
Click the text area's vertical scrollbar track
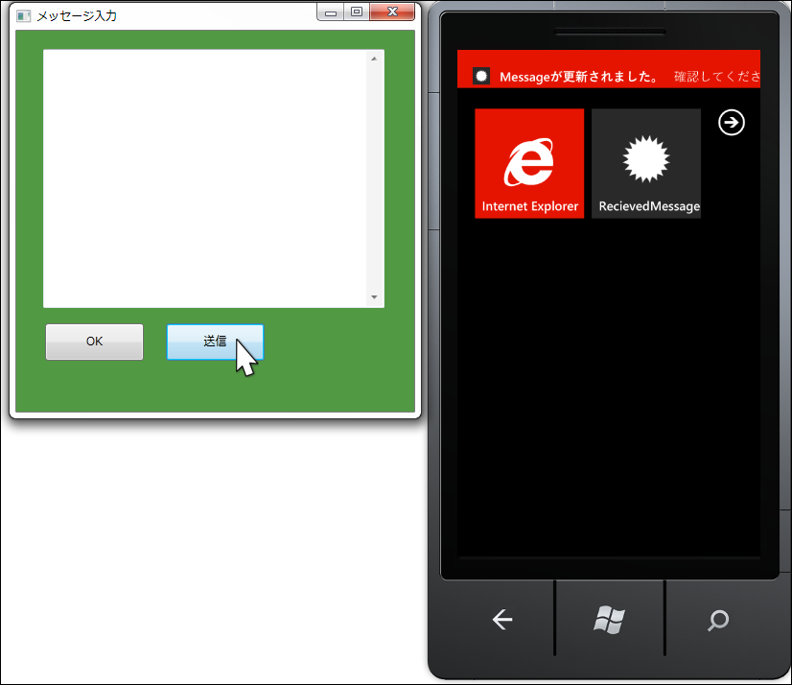pos(374,177)
